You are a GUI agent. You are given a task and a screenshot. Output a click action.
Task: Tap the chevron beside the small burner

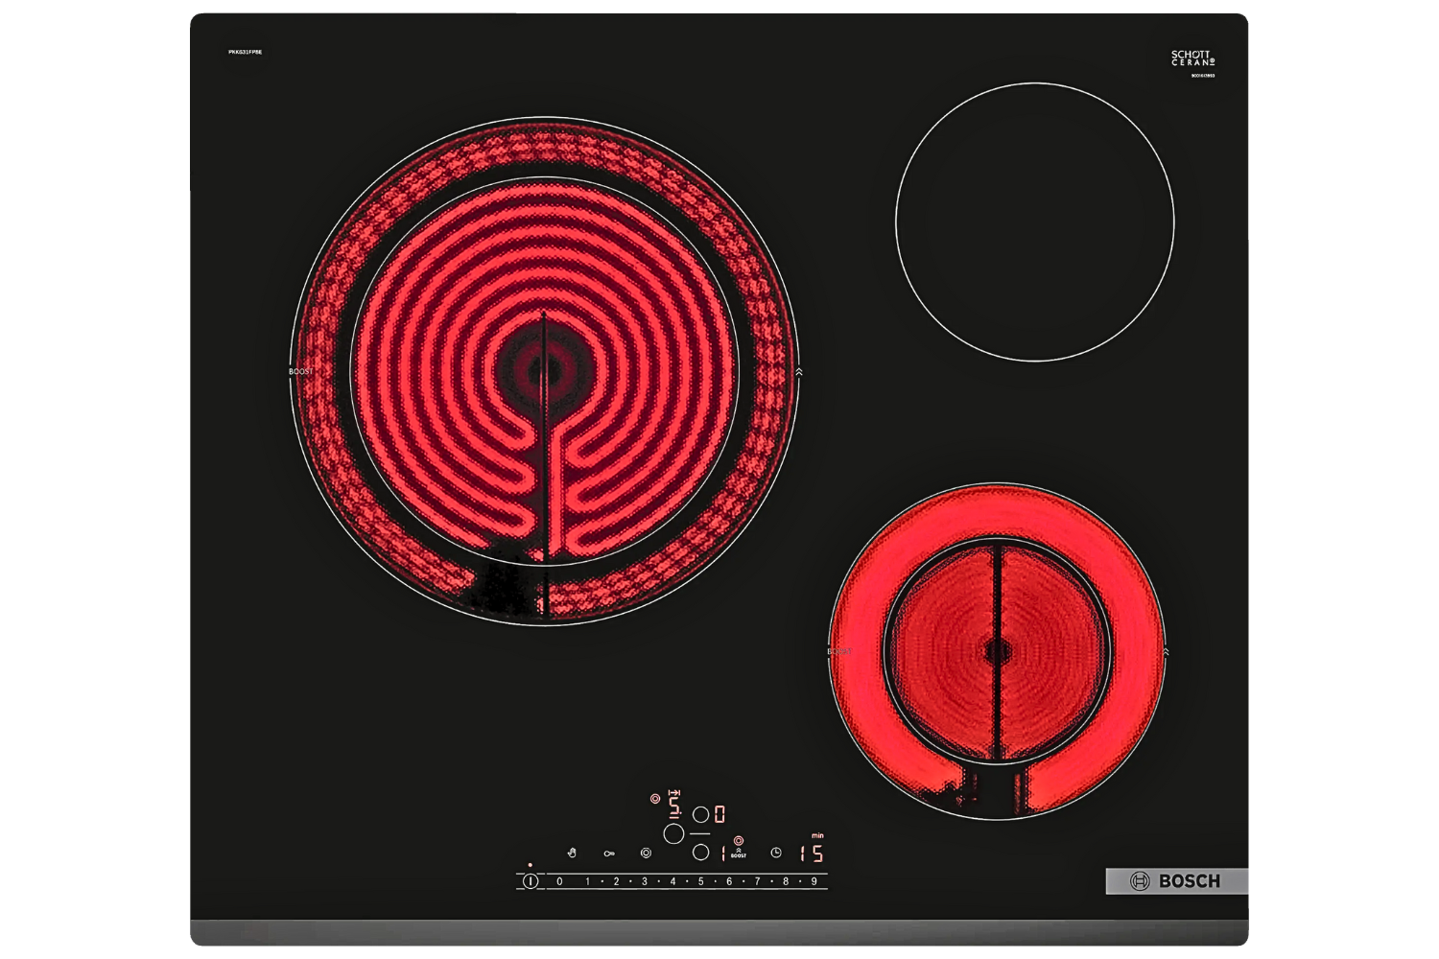(x=1167, y=652)
